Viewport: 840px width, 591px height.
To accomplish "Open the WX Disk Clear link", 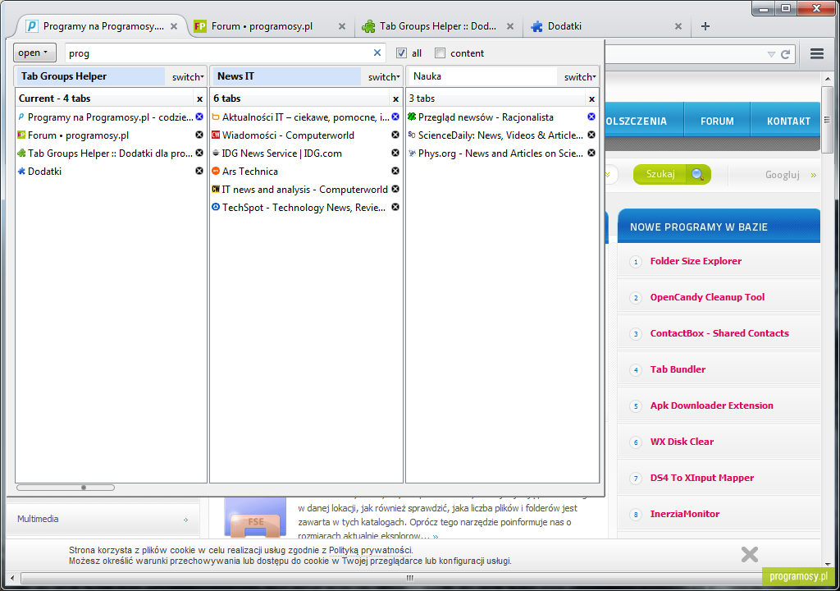I will coord(682,442).
